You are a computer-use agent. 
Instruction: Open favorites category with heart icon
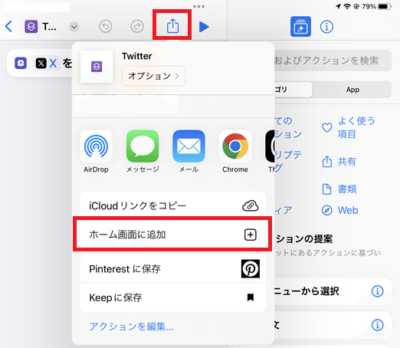349,127
